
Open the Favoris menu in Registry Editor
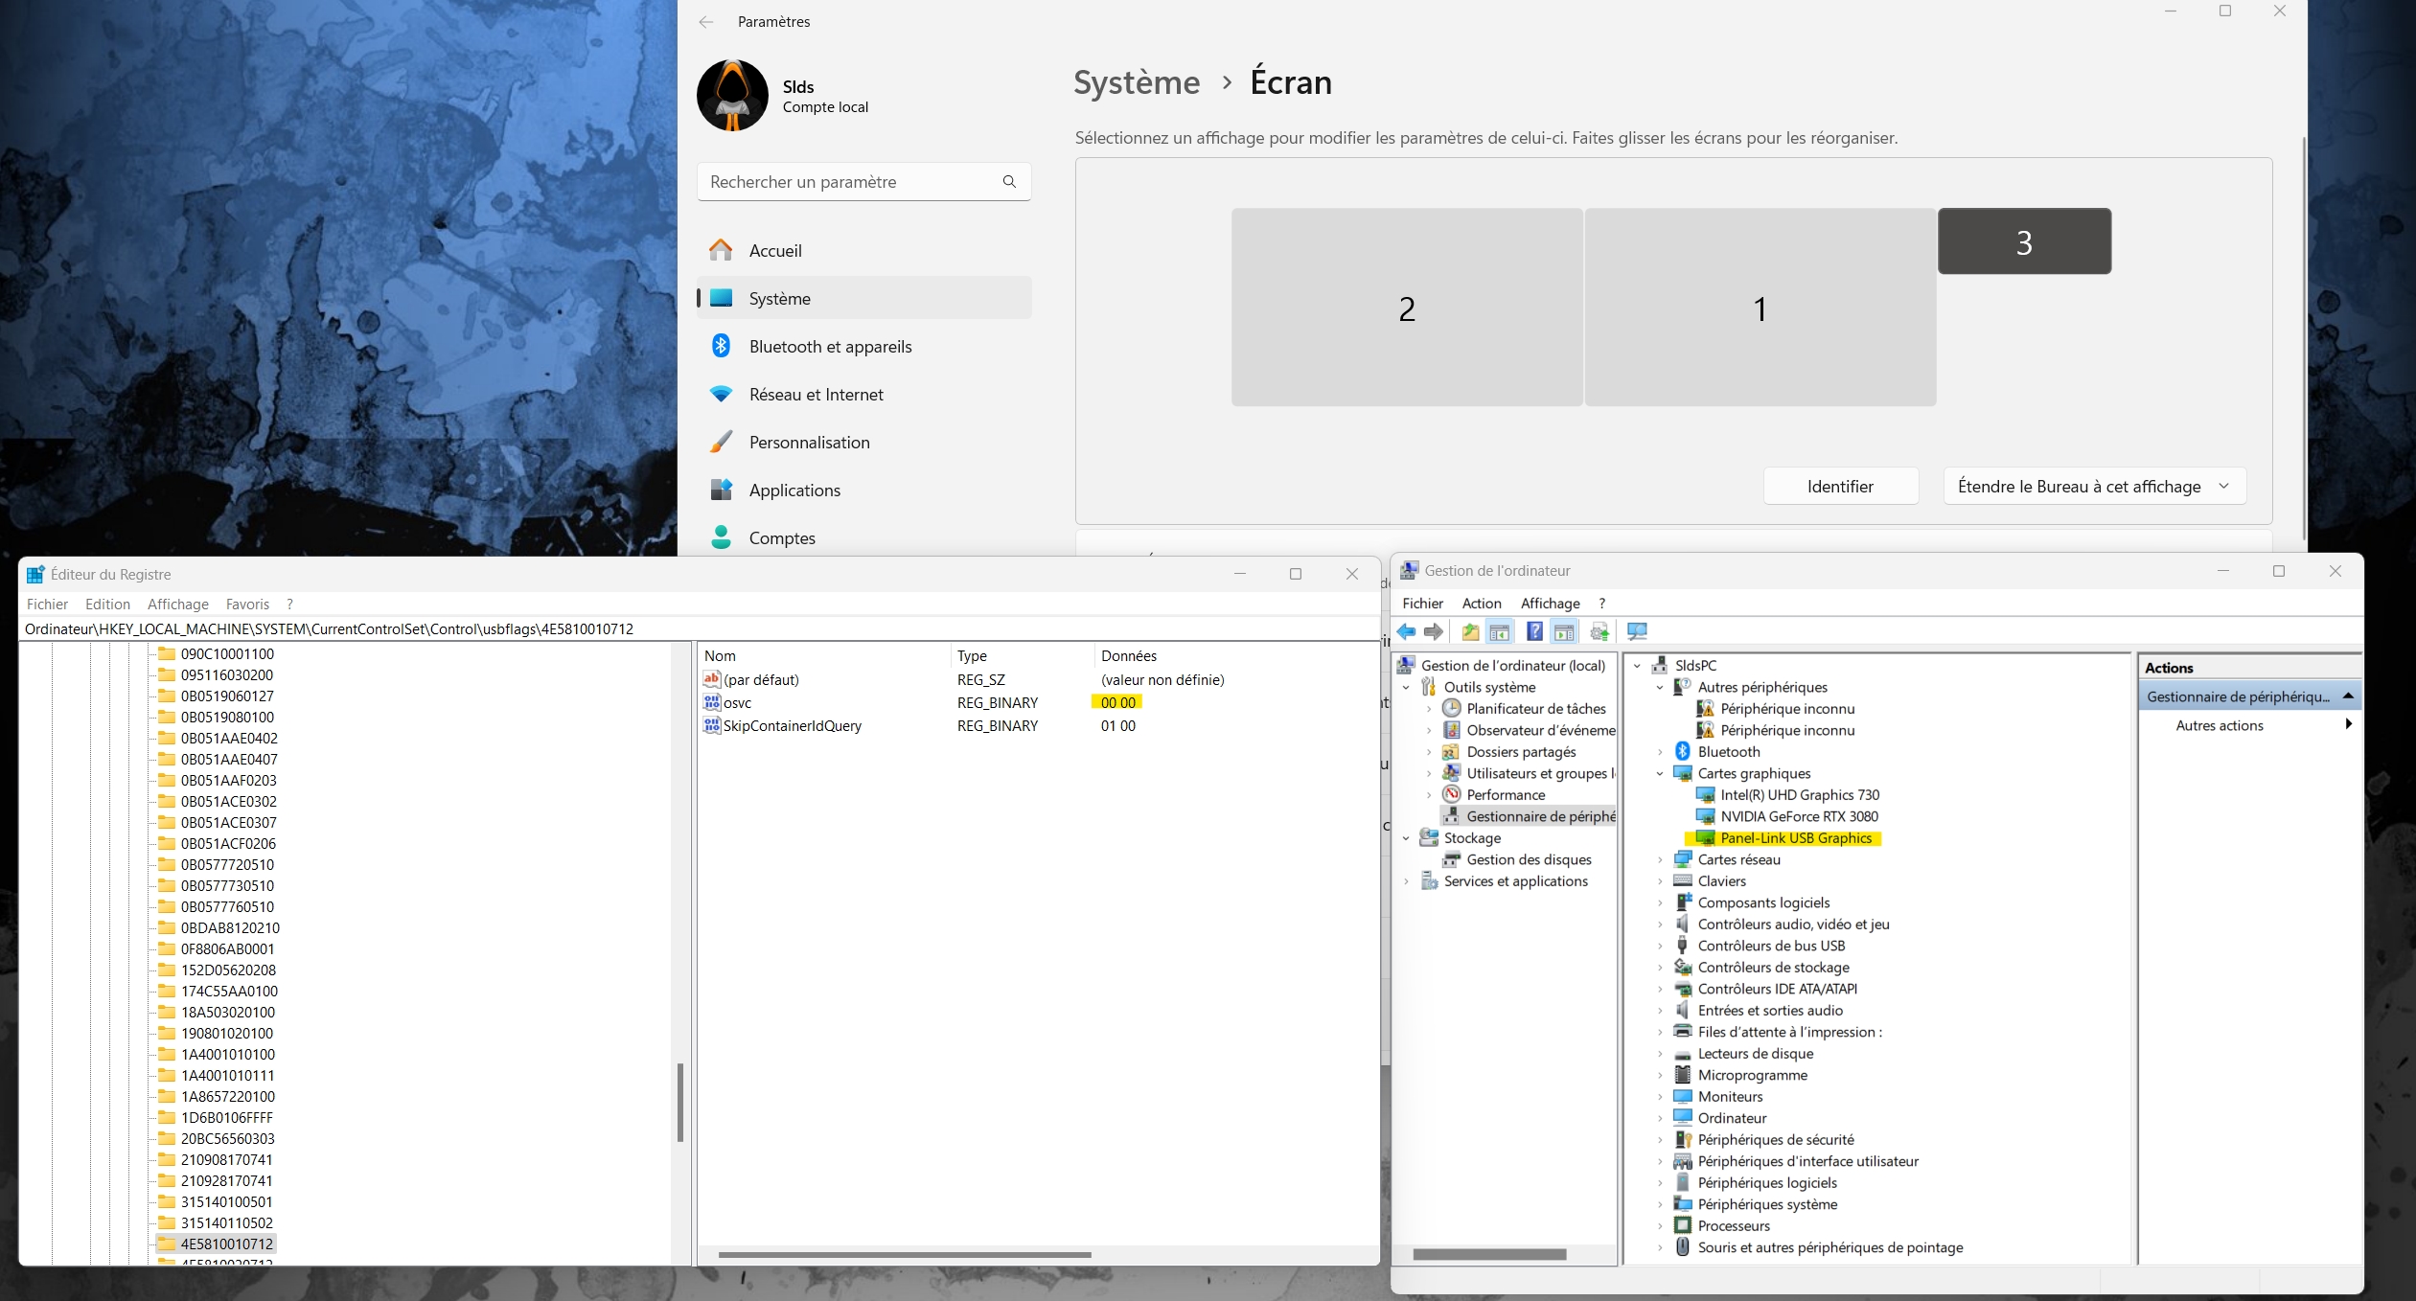click(247, 605)
